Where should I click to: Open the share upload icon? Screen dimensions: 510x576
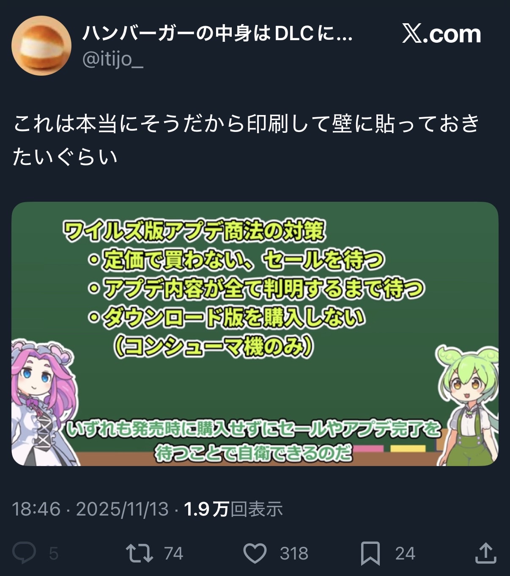pyautogui.click(x=485, y=553)
